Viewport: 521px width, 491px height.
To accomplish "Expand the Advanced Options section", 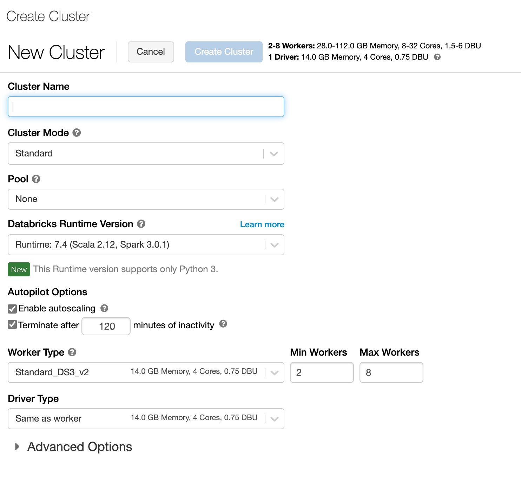I will 73,447.
